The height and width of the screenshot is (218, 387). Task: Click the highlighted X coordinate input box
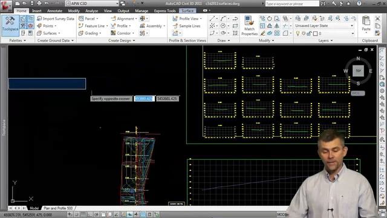[145, 99]
